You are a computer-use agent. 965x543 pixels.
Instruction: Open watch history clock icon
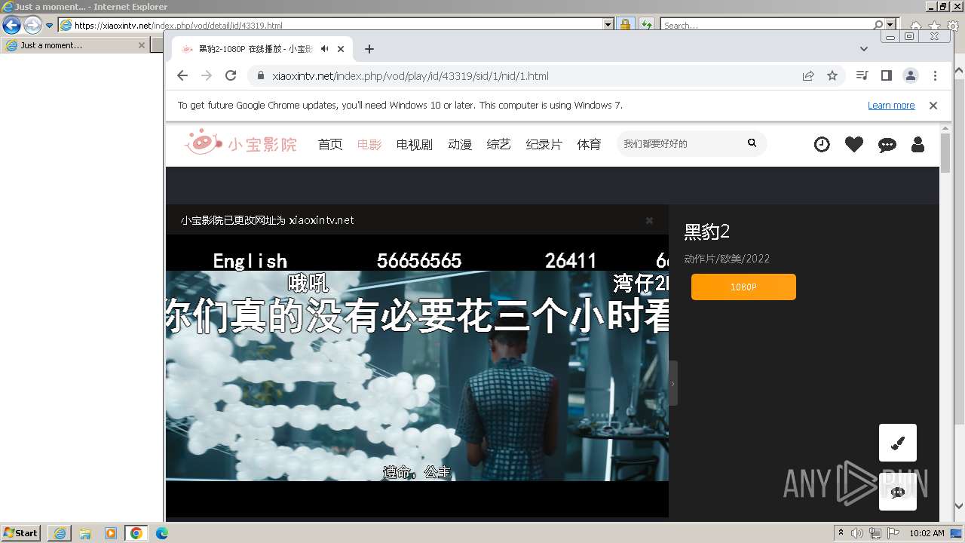[x=822, y=144]
